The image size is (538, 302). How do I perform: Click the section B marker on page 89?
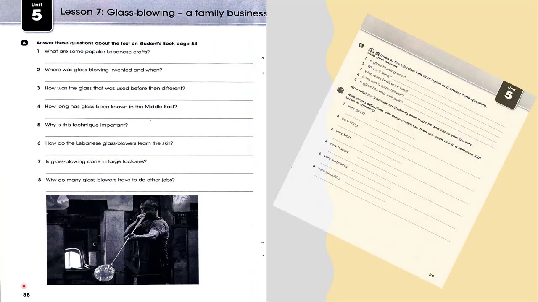tap(361, 45)
